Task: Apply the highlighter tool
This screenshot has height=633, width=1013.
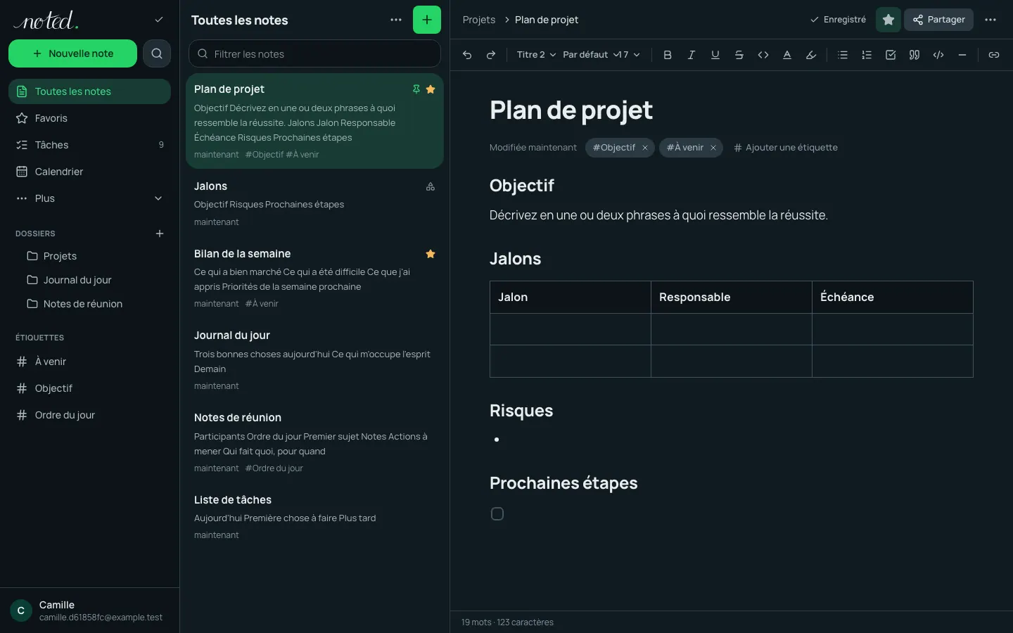Action: (x=811, y=55)
